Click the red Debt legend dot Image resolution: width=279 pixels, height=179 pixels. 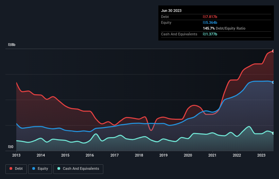[x=11, y=168]
